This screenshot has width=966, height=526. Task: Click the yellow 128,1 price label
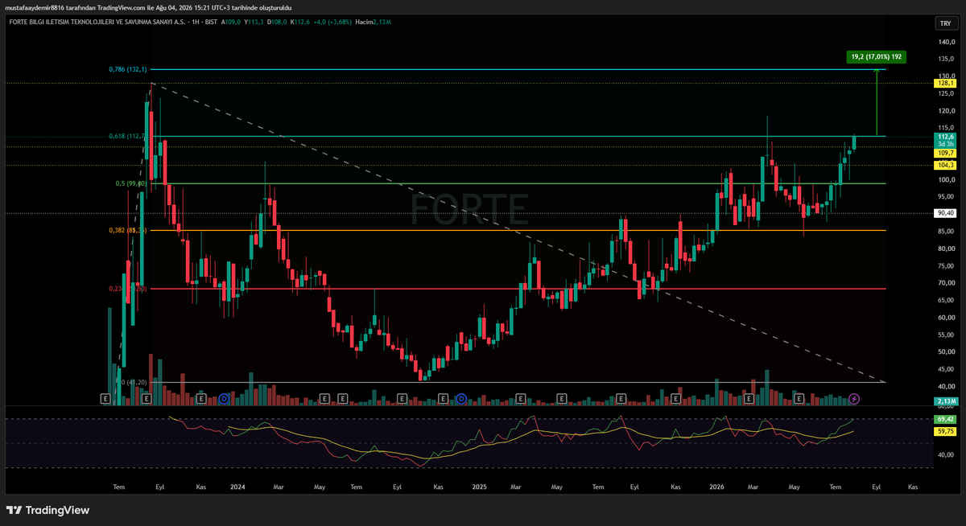pyautogui.click(x=945, y=83)
